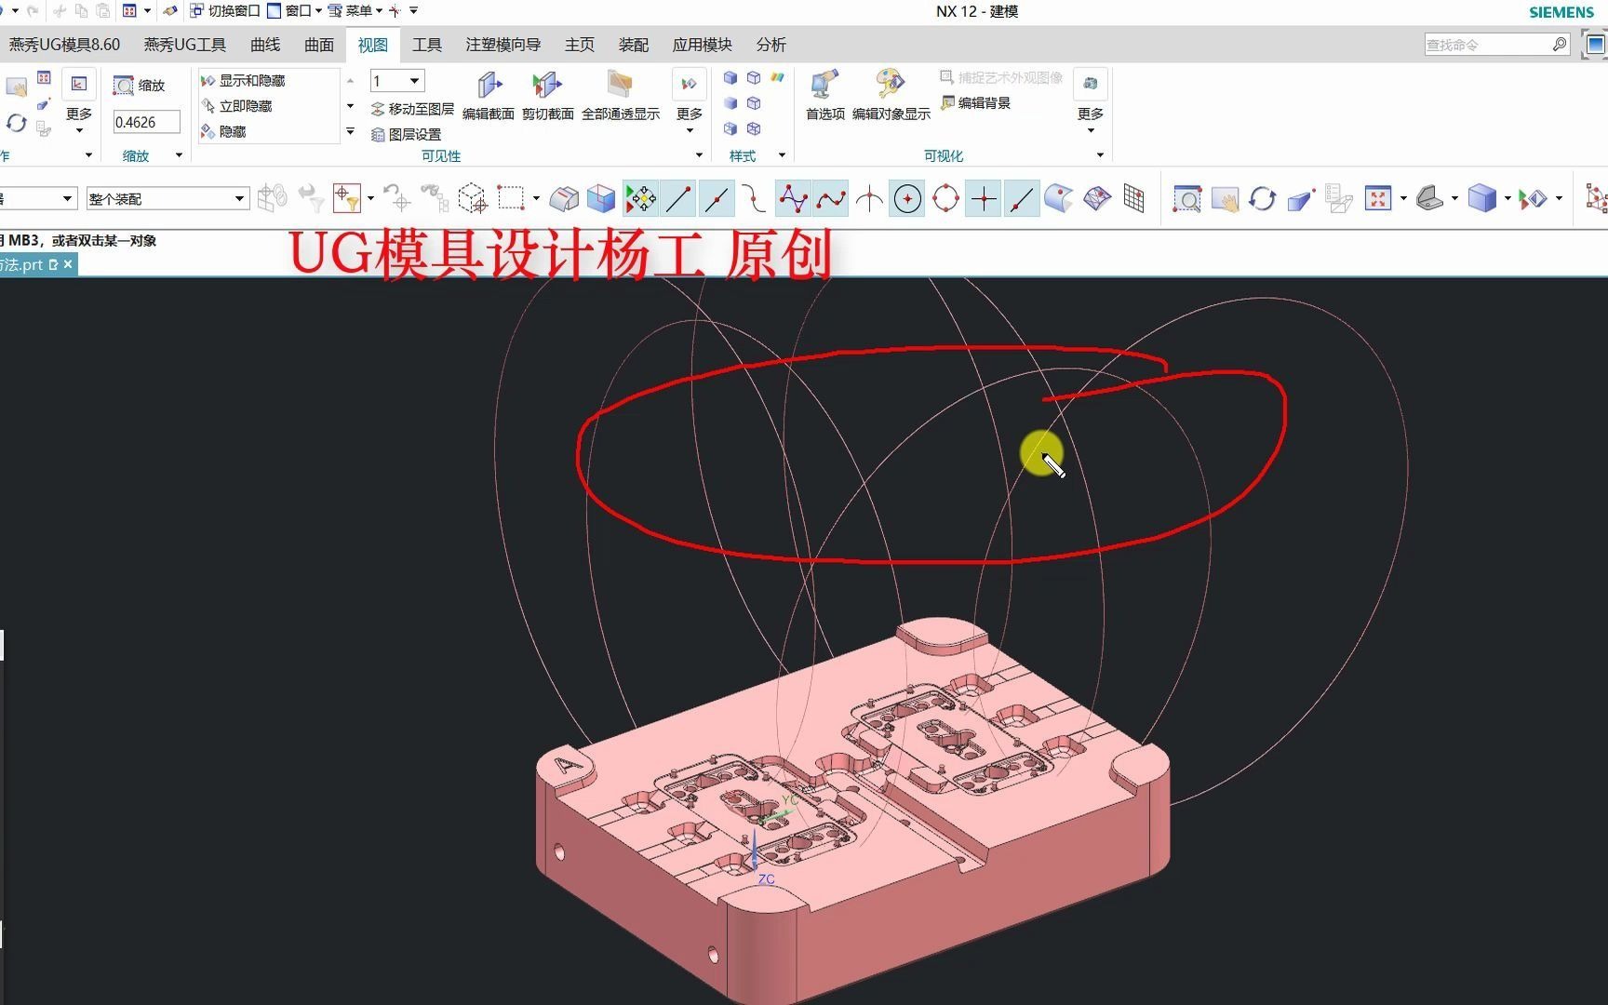Open the 窗口 dropdown in the title bar
This screenshot has height=1005, width=1608.
pos(294,11)
